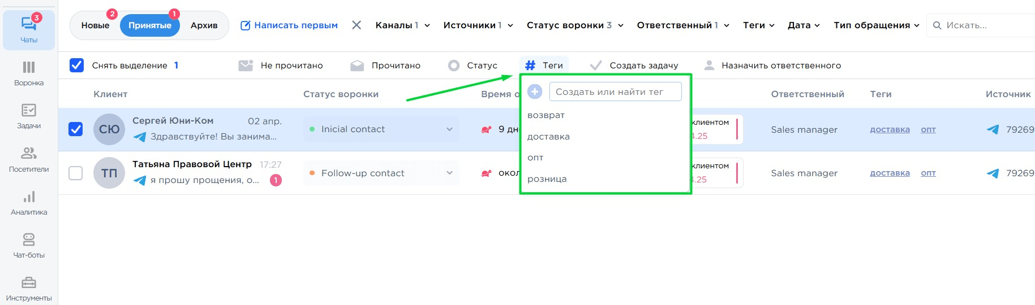This screenshot has width=1035, height=305.
Task: Go to Задачи in the sidebar
Action: (29, 116)
